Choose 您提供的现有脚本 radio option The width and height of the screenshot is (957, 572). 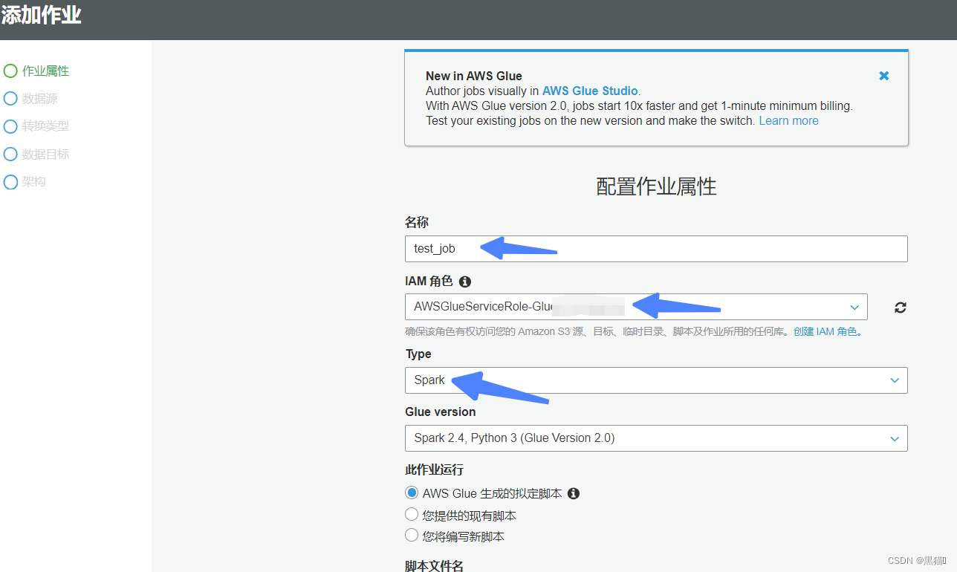tap(412, 514)
